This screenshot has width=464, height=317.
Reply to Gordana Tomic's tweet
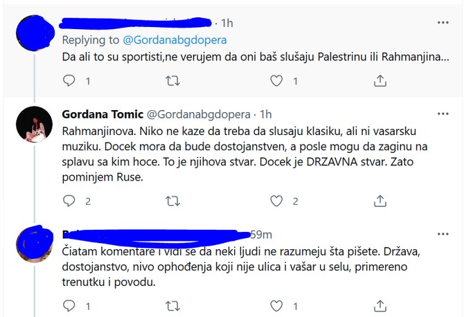coord(69,201)
